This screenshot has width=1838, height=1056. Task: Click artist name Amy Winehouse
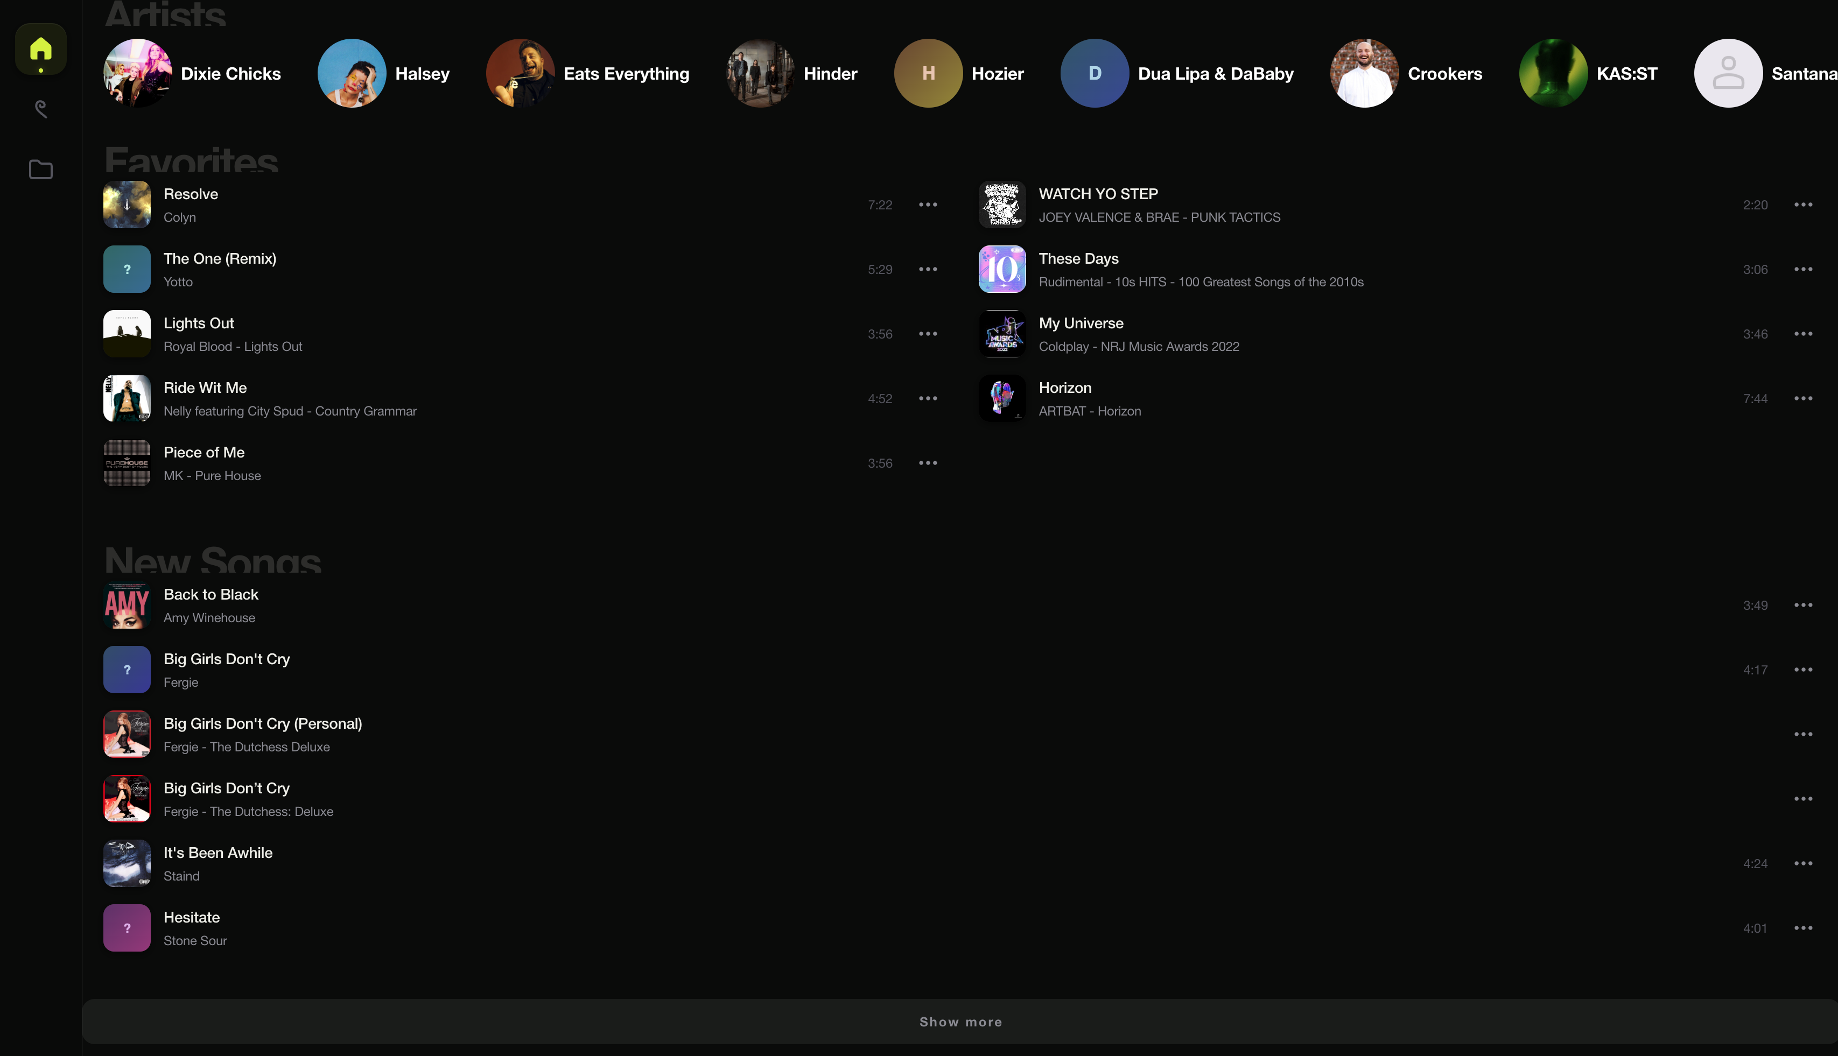point(209,617)
